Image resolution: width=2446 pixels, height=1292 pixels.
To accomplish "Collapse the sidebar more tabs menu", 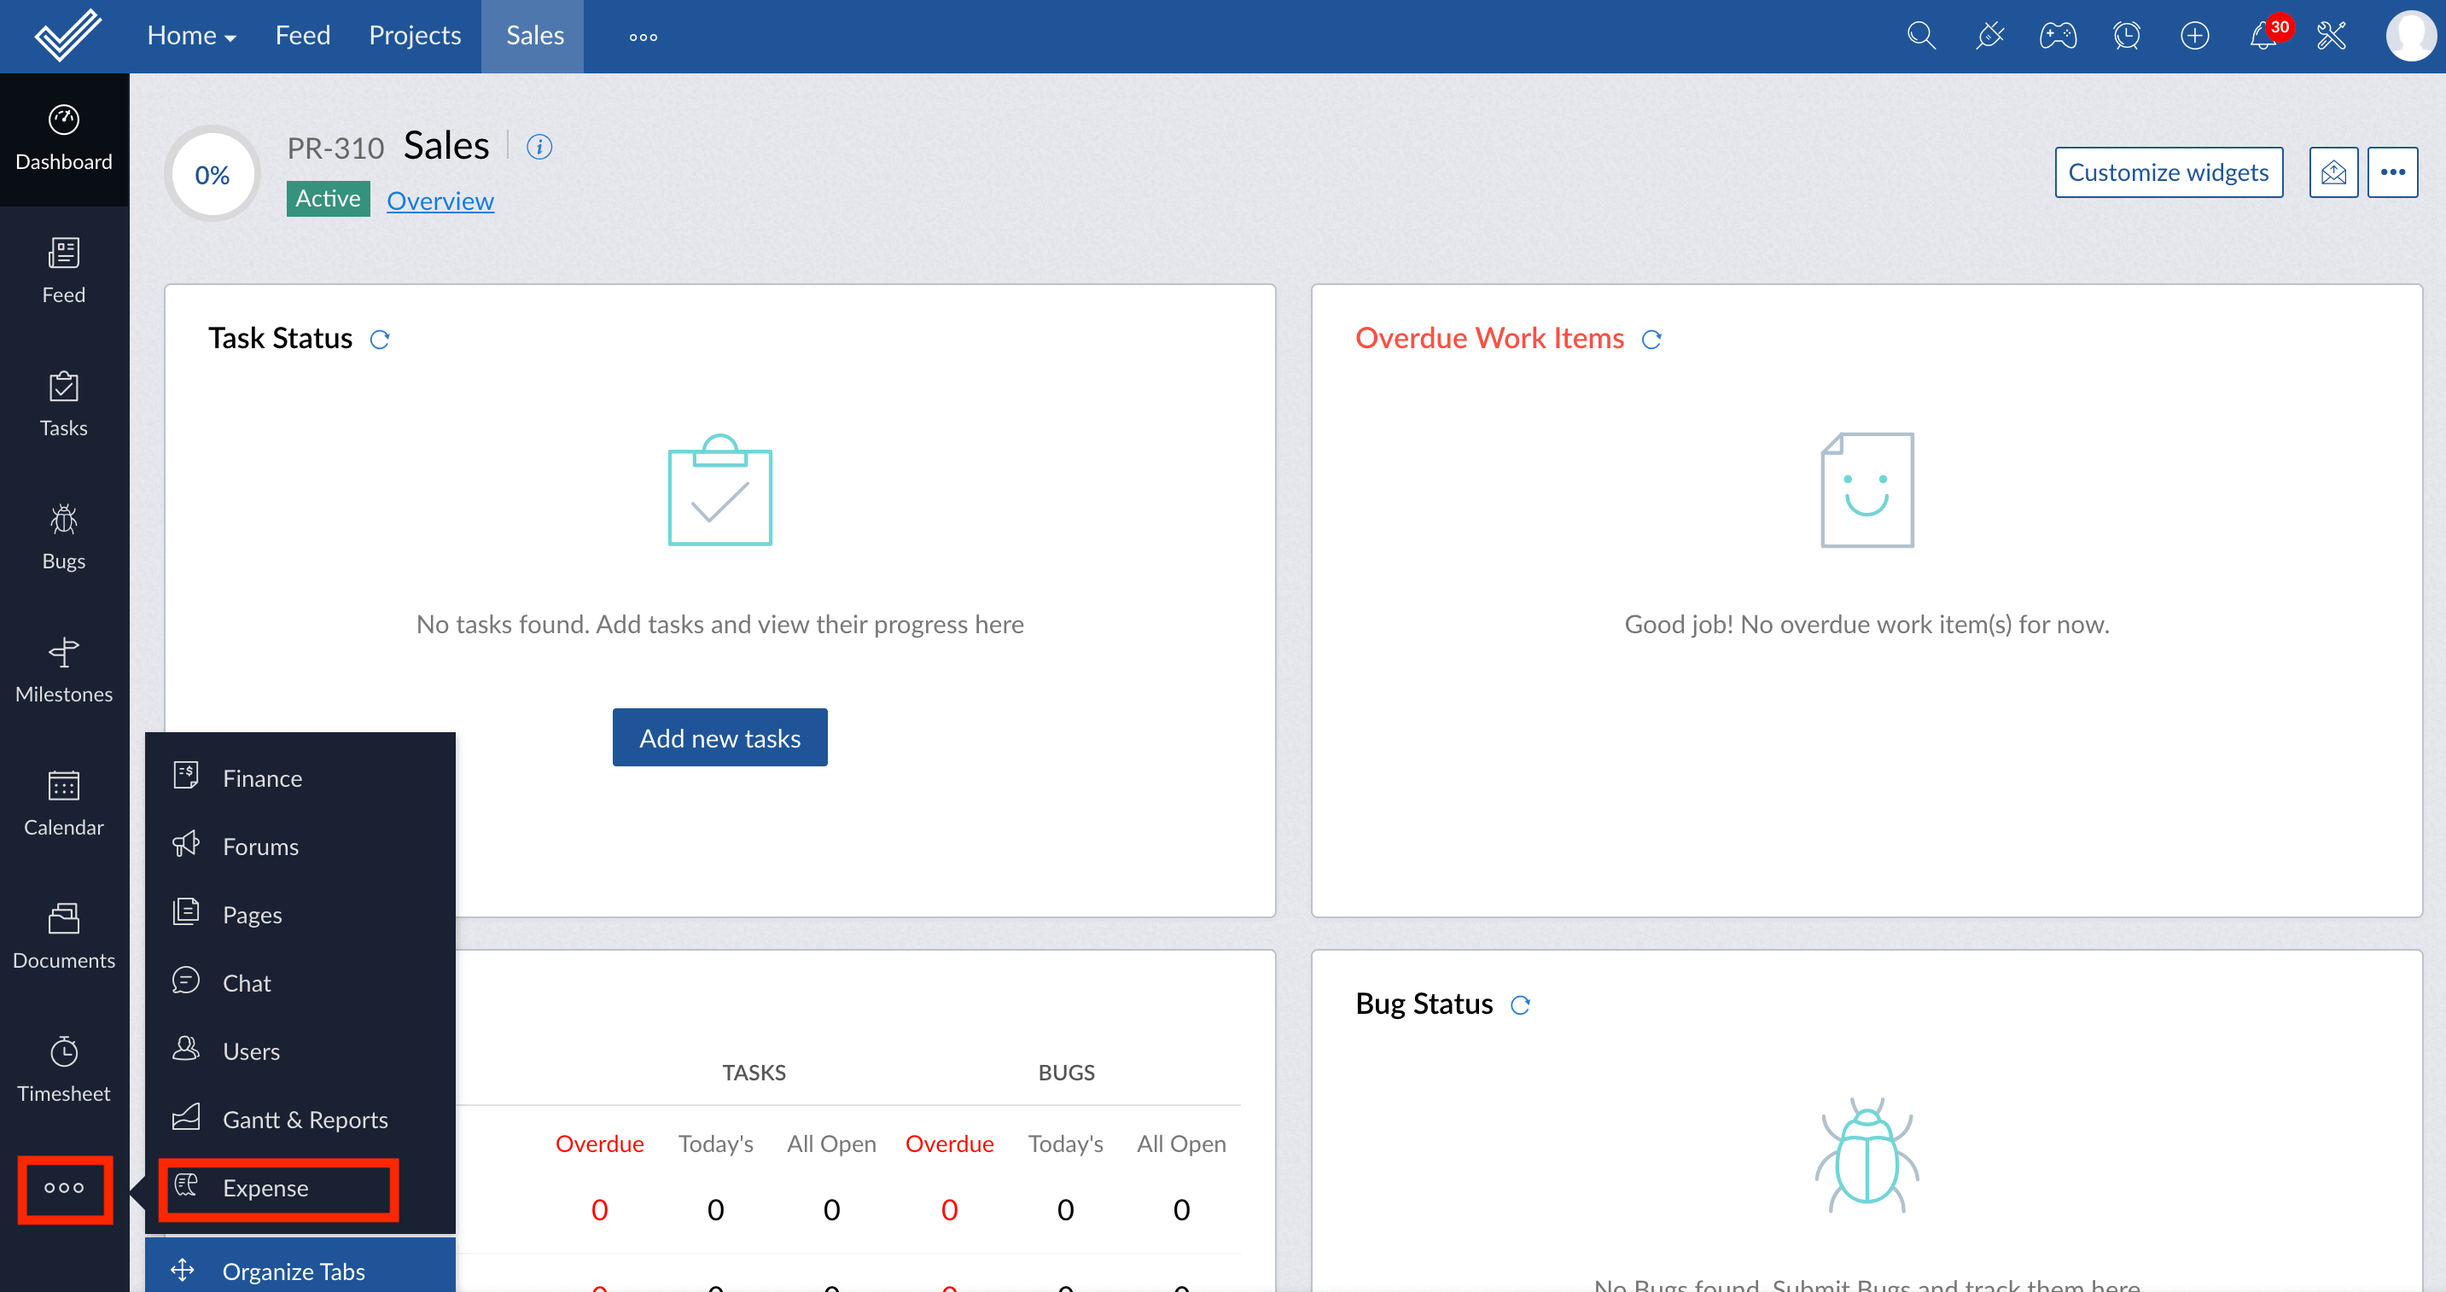I will [x=65, y=1188].
